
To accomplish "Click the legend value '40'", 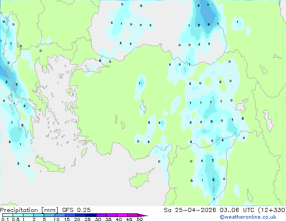I will [x=119, y=219].
